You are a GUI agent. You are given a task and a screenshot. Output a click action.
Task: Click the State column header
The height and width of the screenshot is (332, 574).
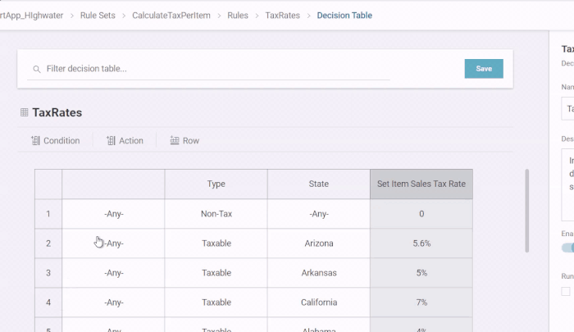click(318, 184)
